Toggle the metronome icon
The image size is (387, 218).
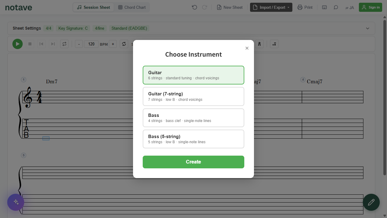point(259,44)
